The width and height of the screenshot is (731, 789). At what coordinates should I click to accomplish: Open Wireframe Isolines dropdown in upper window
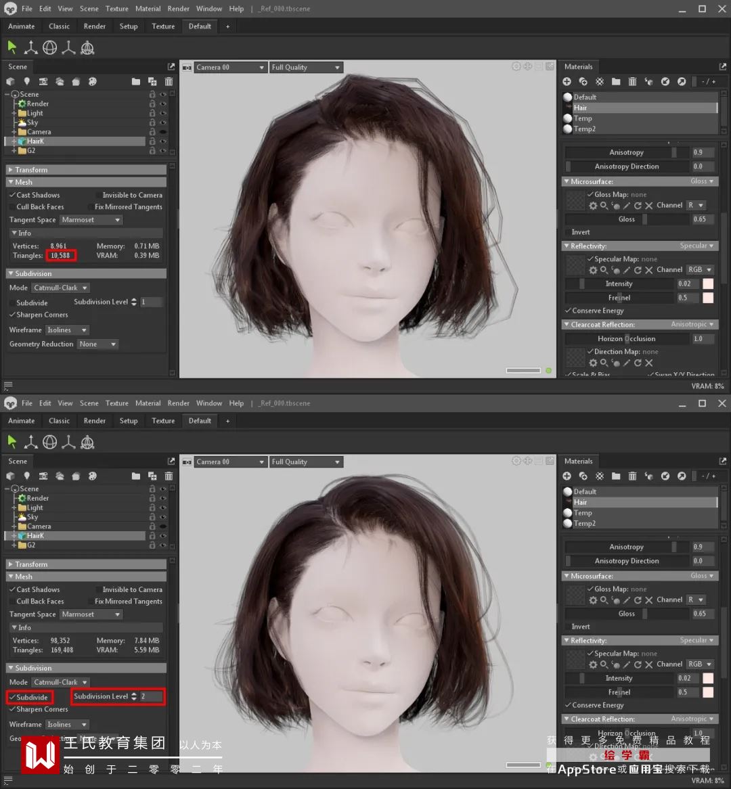click(67, 330)
